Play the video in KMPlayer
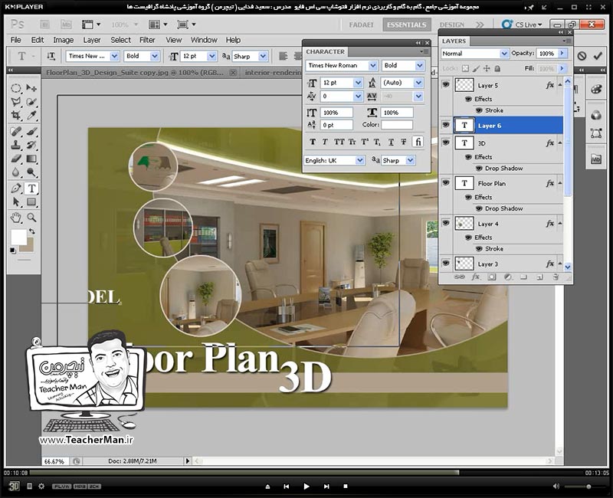613x498 pixels. (306, 487)
